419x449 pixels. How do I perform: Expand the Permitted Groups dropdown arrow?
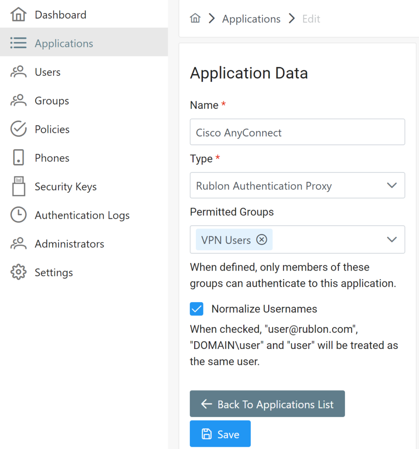392,239
